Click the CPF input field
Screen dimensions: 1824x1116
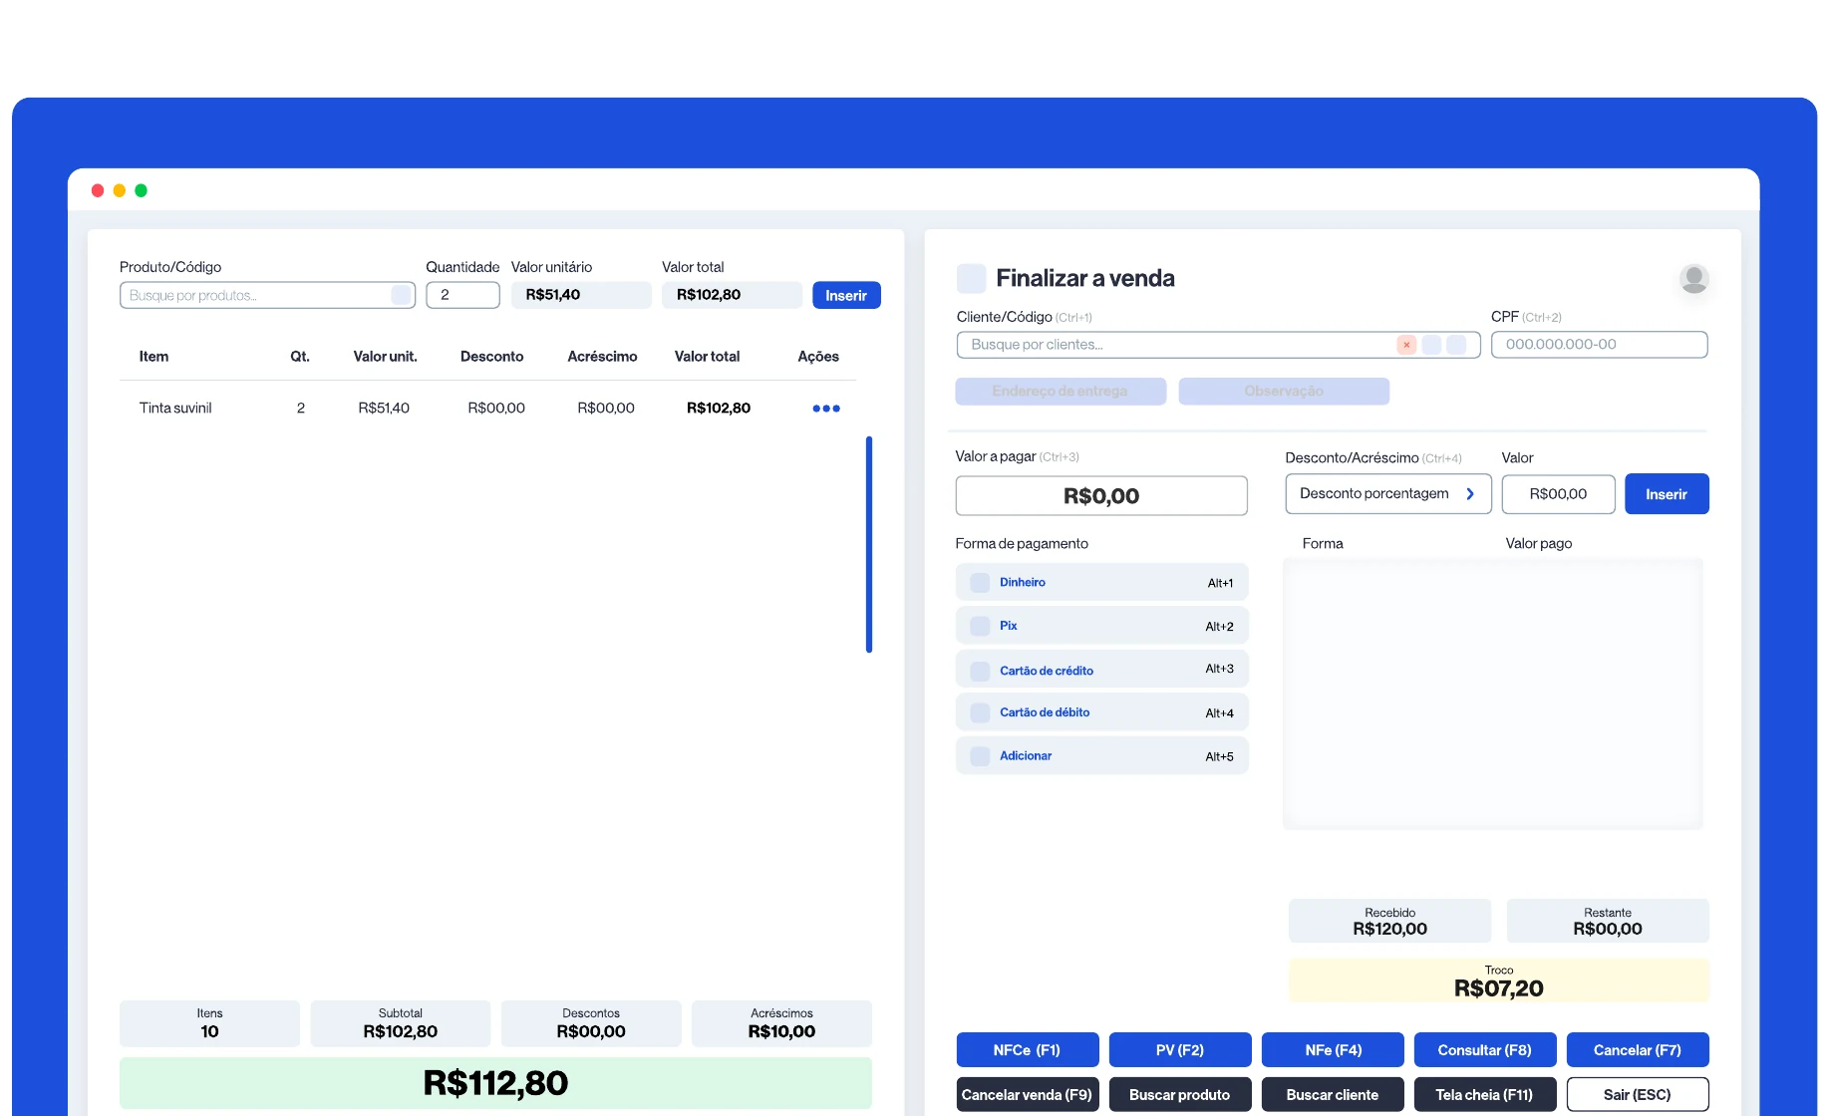[x=1599, y=345]
